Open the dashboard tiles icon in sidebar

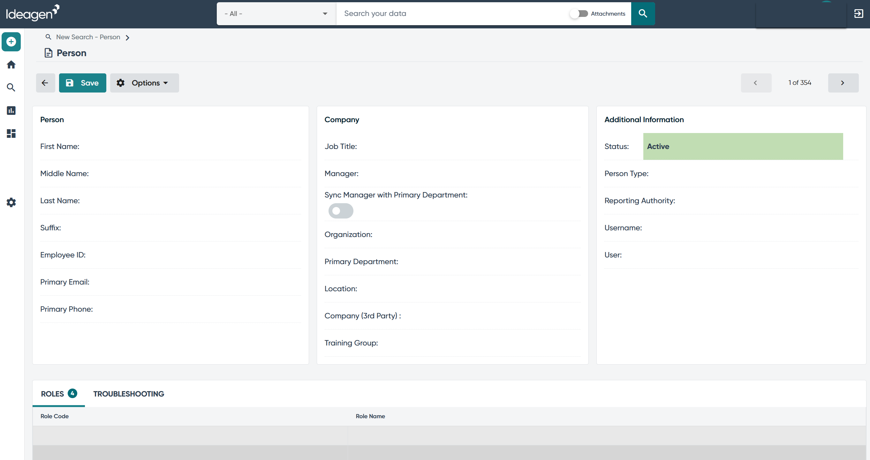[x=11, y=133]
